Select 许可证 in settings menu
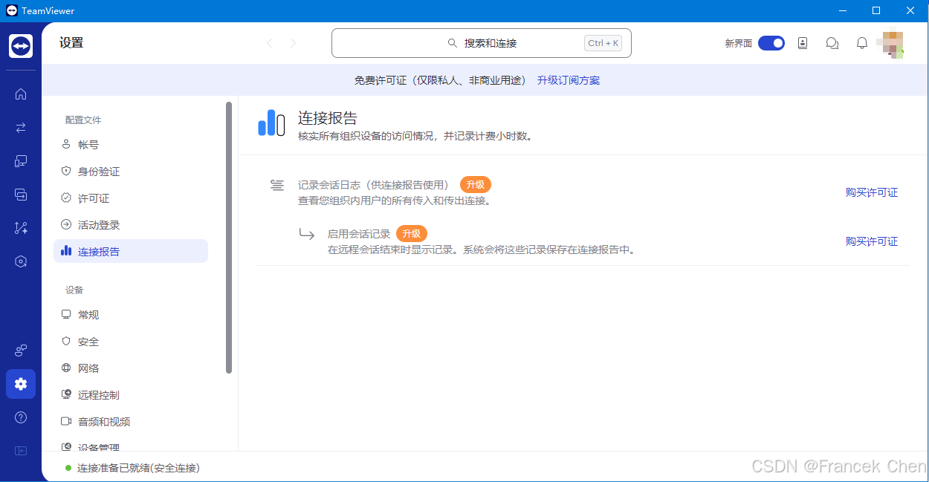929x482 pixels. tap(131, 198)
